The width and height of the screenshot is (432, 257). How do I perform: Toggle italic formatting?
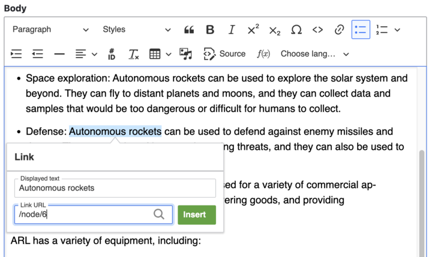232,29
